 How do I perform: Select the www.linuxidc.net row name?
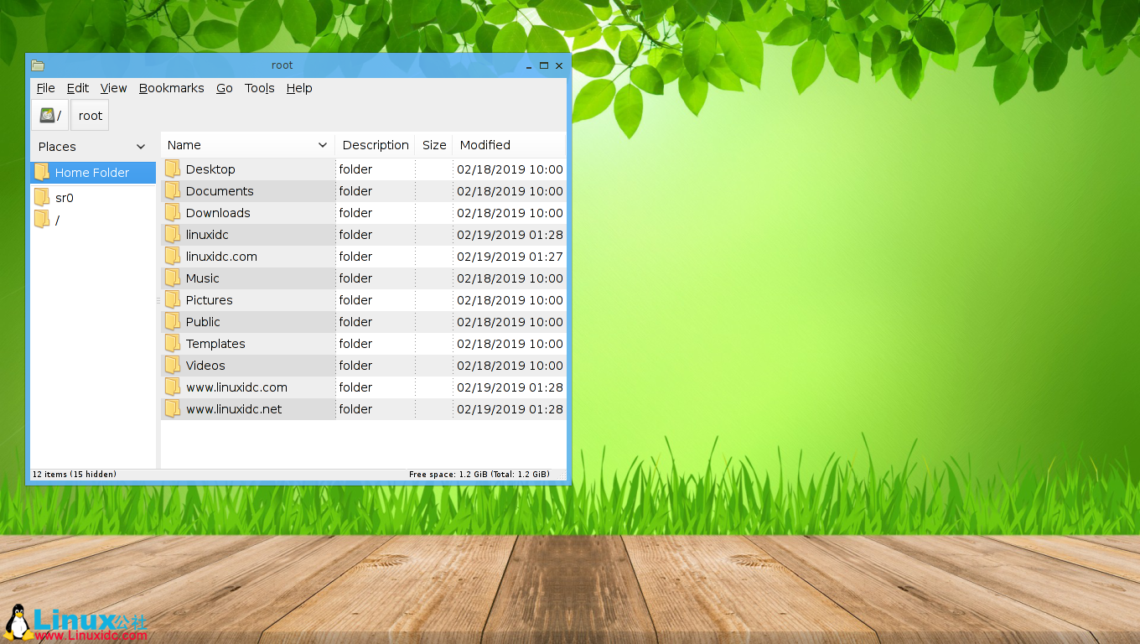tap(234, 409)
